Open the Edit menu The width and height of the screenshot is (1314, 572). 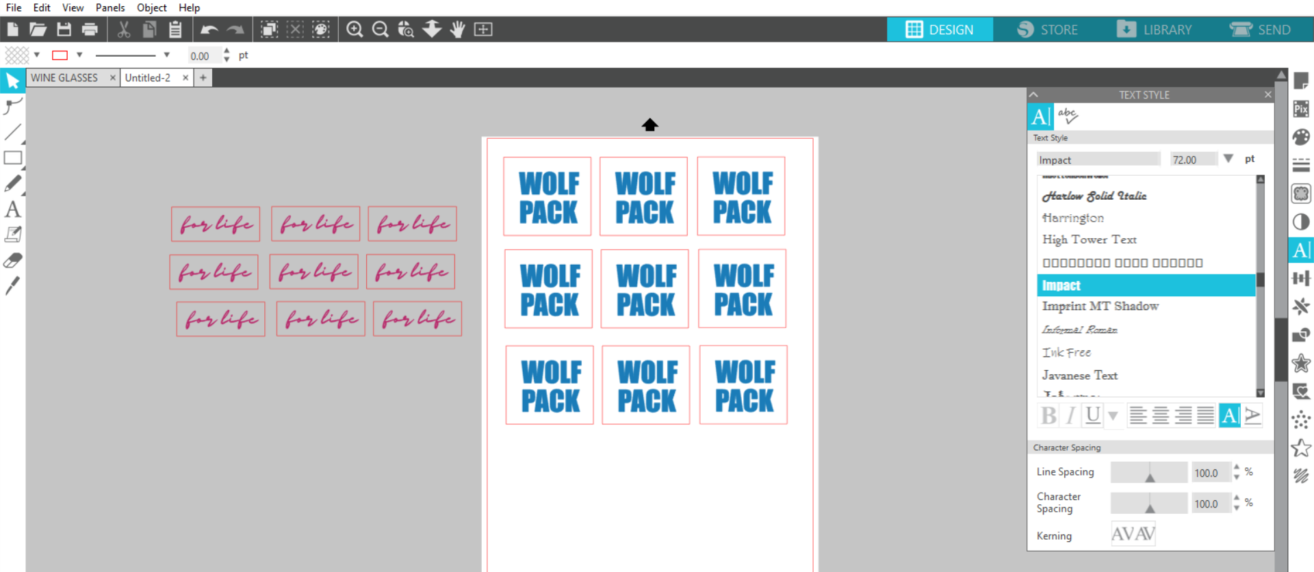click(42, 8)
